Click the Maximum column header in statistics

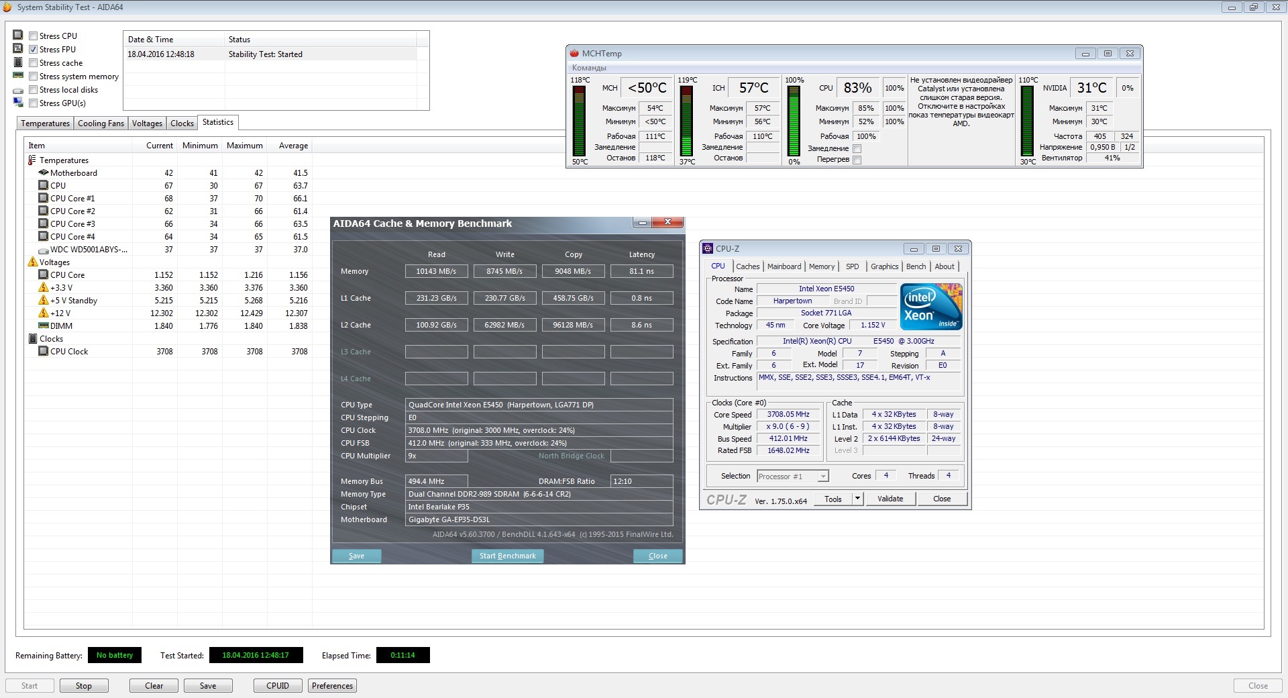[x=245, y=146]
